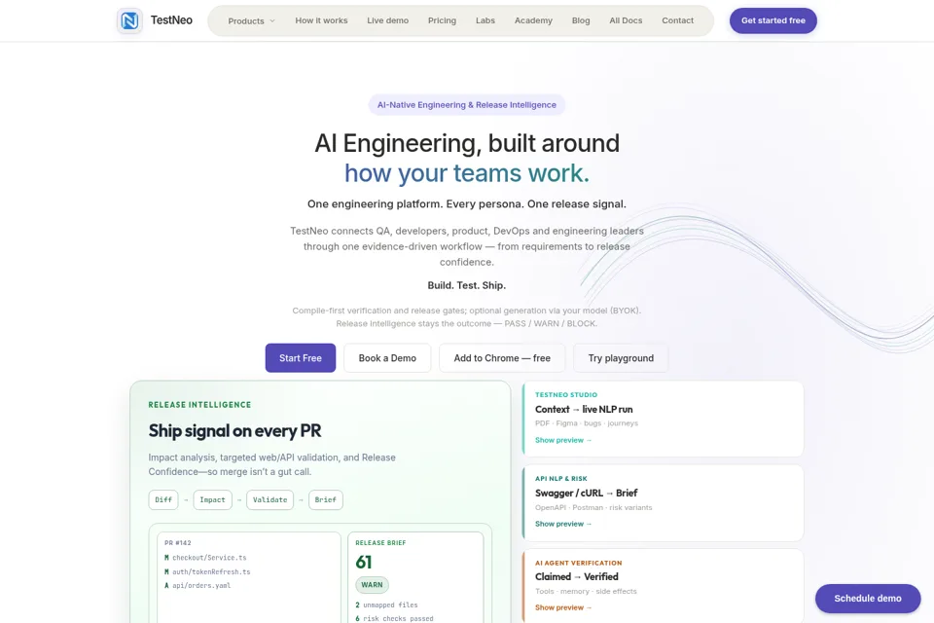Show preview for Swagger / cURL → Brief

(563, 524)
